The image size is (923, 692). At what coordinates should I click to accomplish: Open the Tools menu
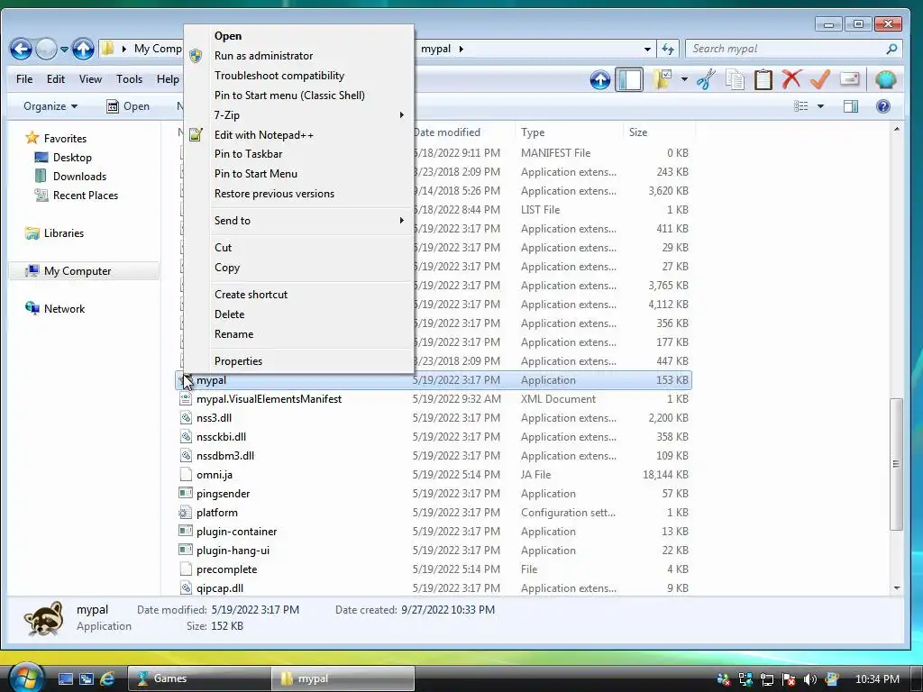click(129, 79)
